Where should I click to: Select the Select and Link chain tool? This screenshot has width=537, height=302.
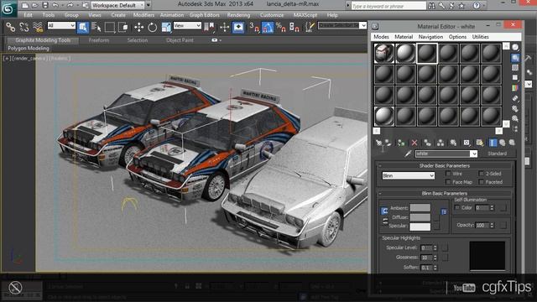tap(11, 27)
